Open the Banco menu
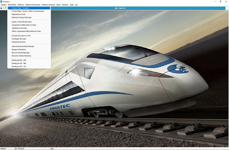Screen dimensions: 229x150 [x=59, y=5]
